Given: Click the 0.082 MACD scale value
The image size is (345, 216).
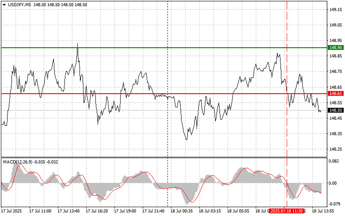Looking at the screenshot, I should click(334, 161).
